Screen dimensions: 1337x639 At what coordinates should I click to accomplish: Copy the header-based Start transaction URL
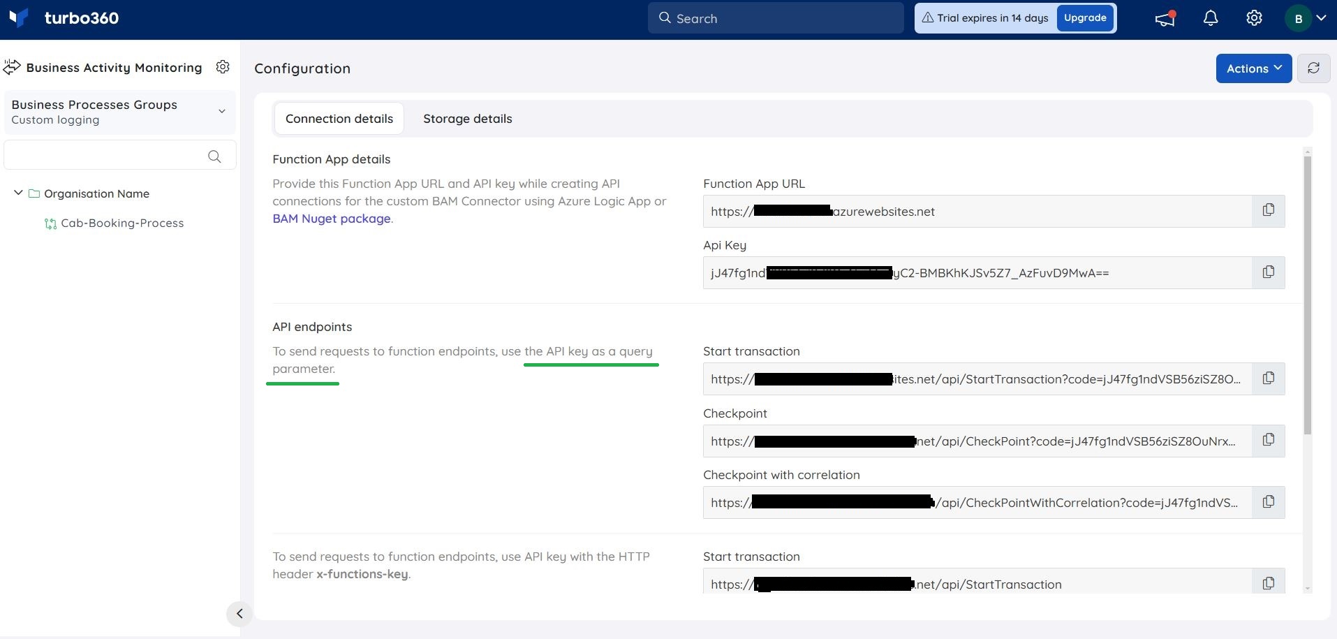[1268, 583]
